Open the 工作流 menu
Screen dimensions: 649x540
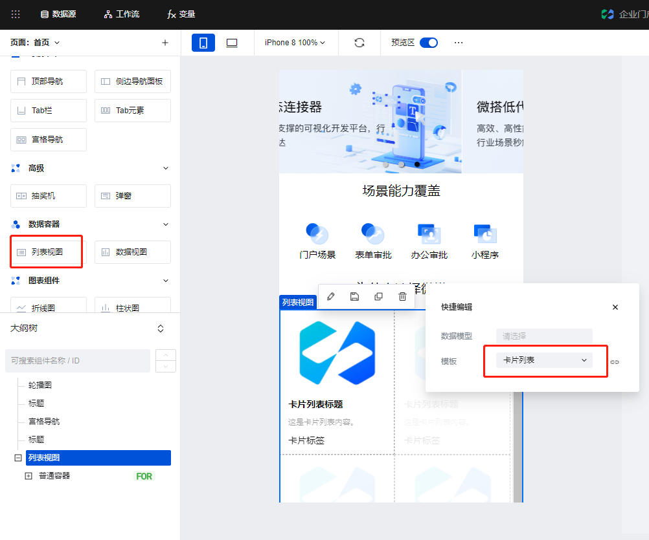click(x=122, y=14)
